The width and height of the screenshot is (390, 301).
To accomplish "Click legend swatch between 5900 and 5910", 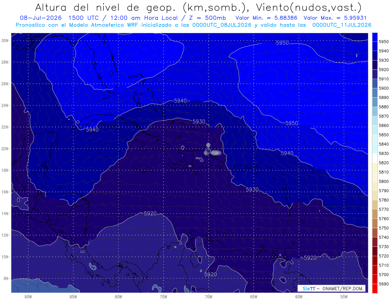I will 375,83.
